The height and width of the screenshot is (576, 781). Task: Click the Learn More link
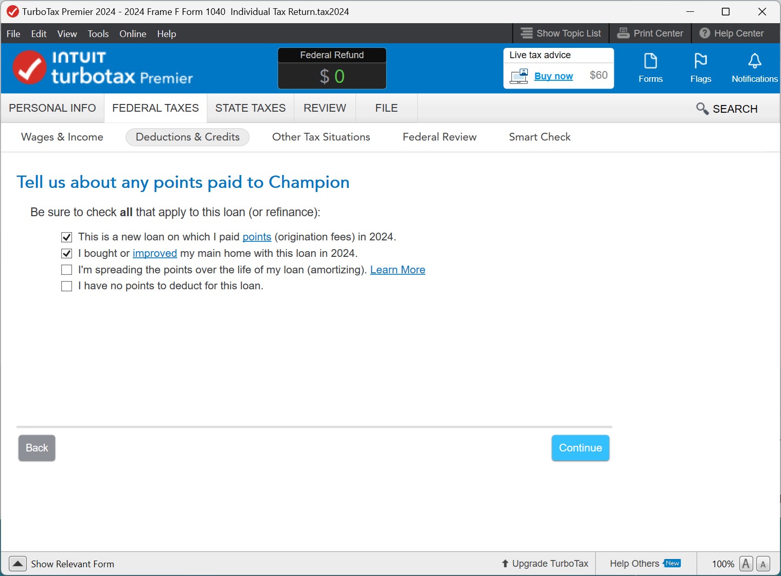(398, 270)
